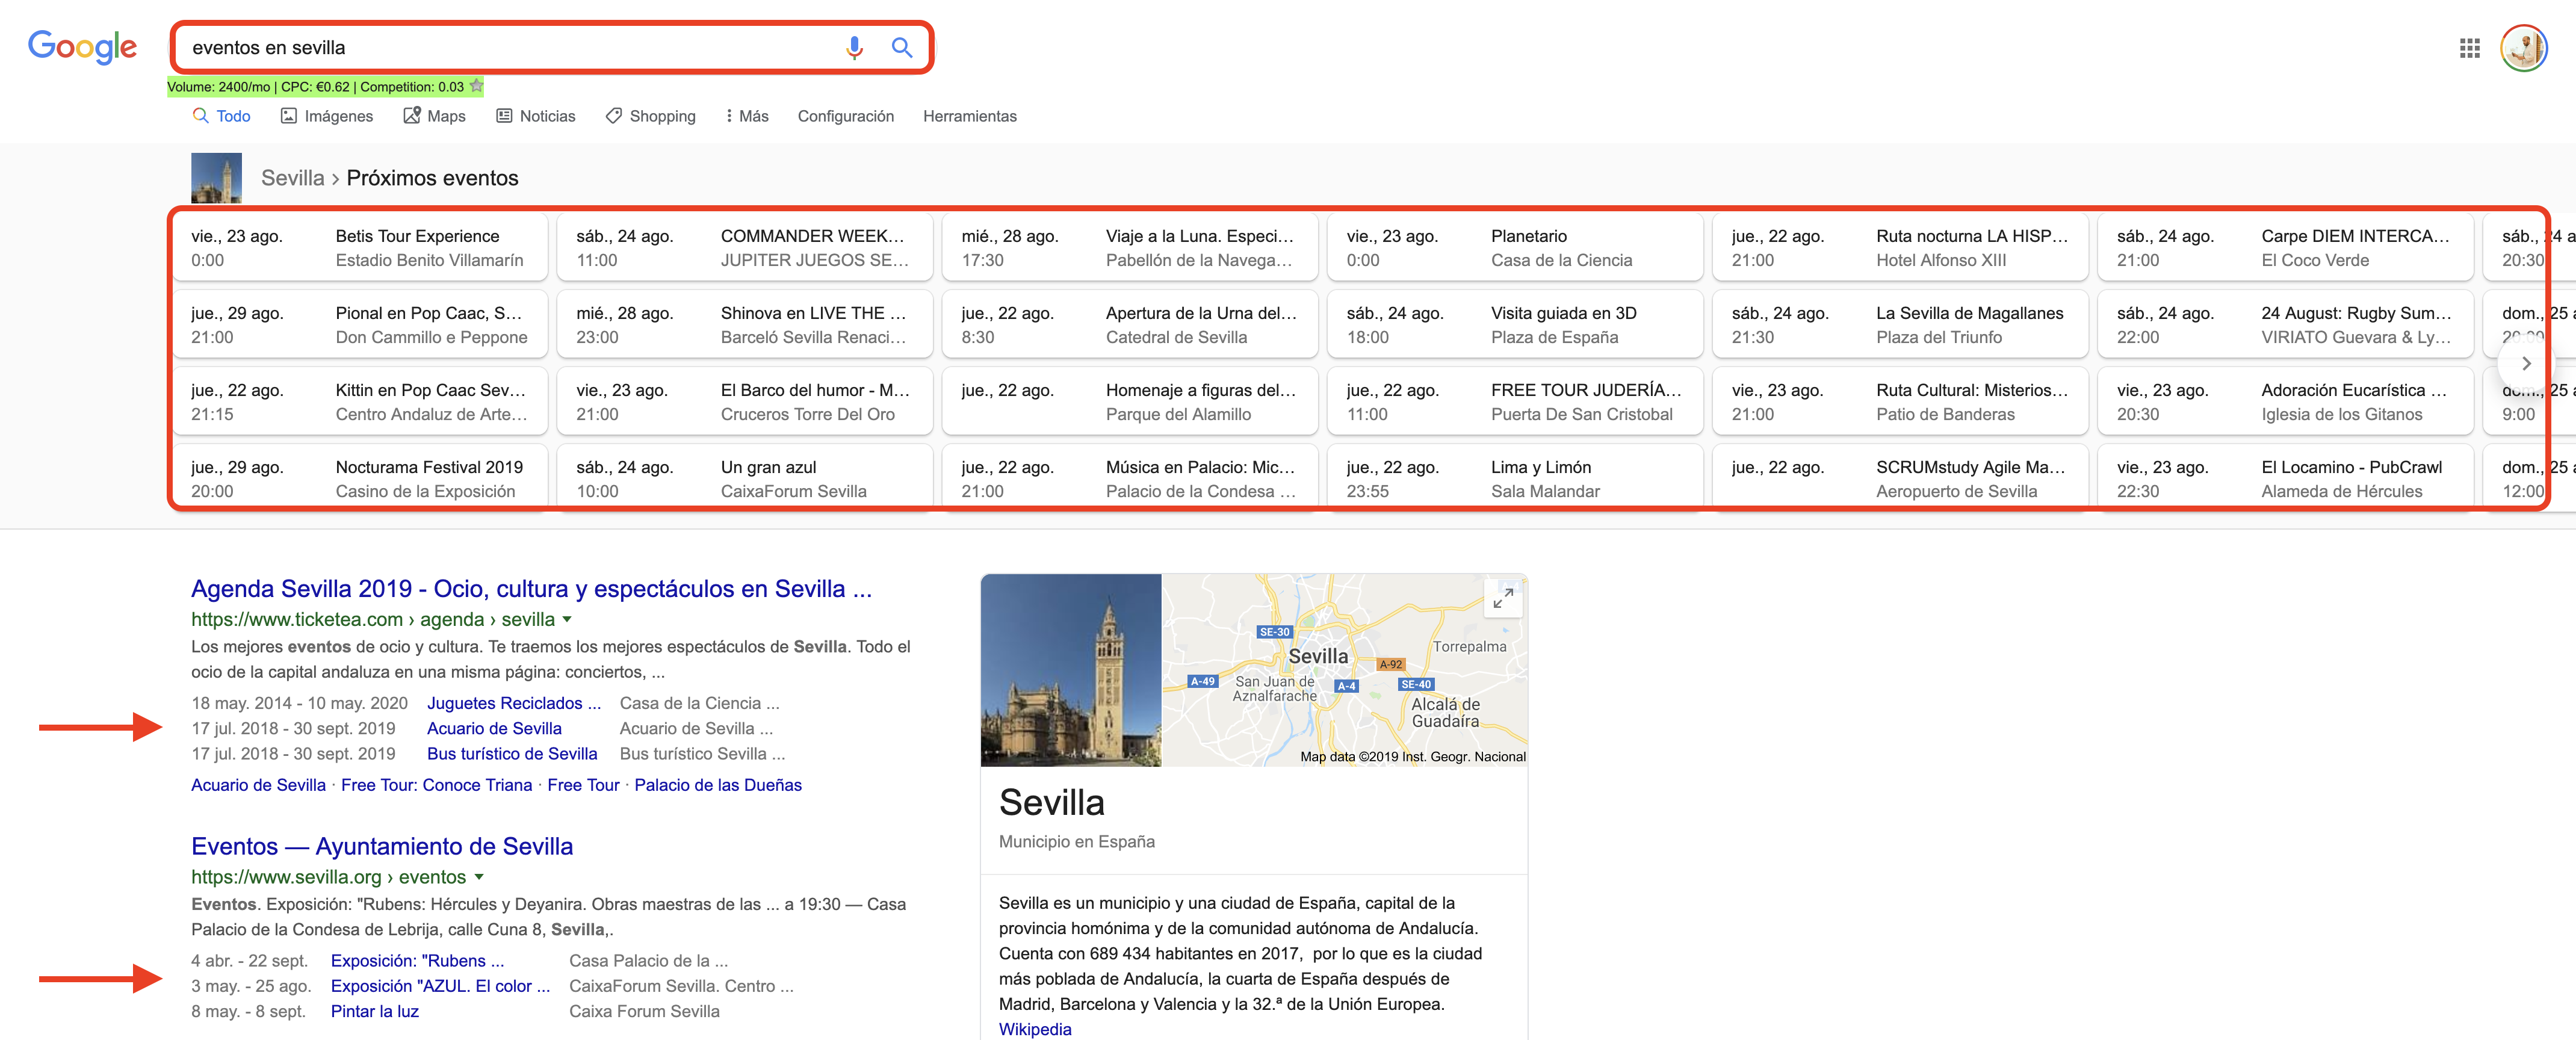This screenshot has width=2576, height=1040.
Task: Open 'Eventos — Ayuntamiento de Sevilla' result
Action: 382,846
